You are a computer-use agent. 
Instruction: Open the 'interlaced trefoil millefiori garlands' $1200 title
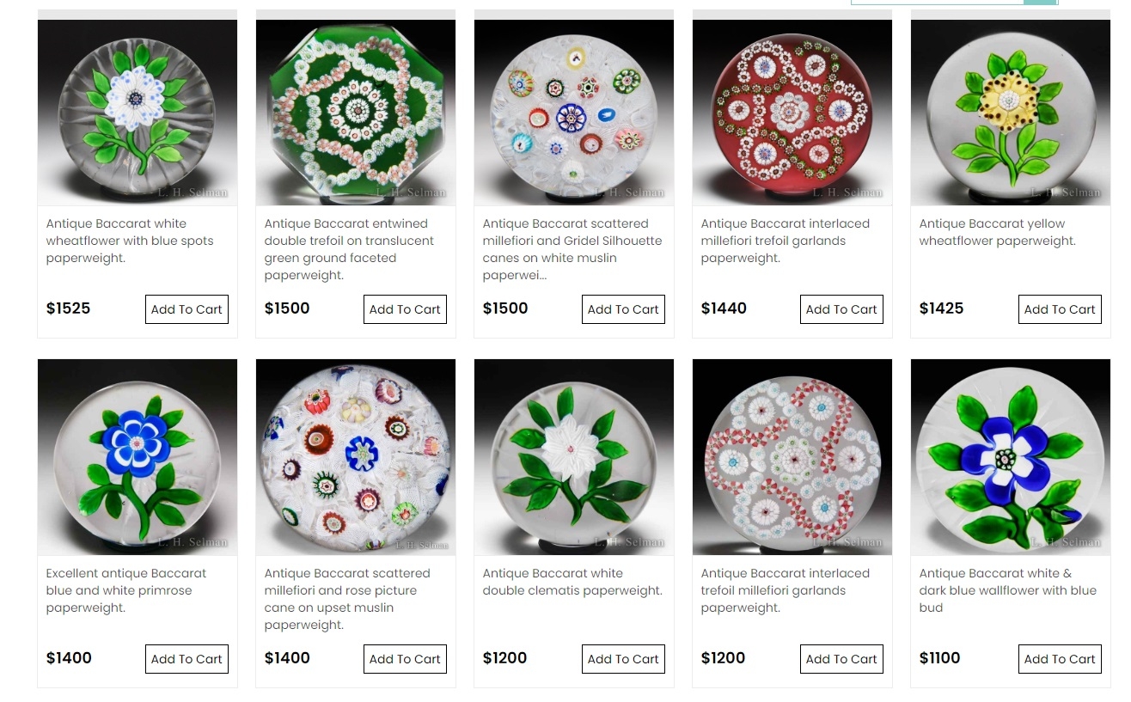[x=786, y=590]
